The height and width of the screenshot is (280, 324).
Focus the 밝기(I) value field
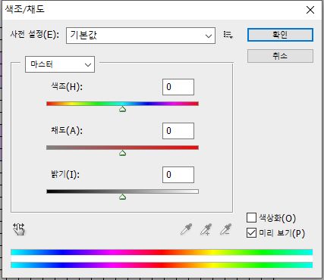click(x=178, y=175)
